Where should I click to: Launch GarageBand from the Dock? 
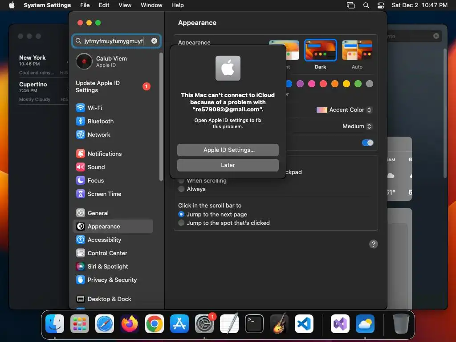click(x=279, y=324)
